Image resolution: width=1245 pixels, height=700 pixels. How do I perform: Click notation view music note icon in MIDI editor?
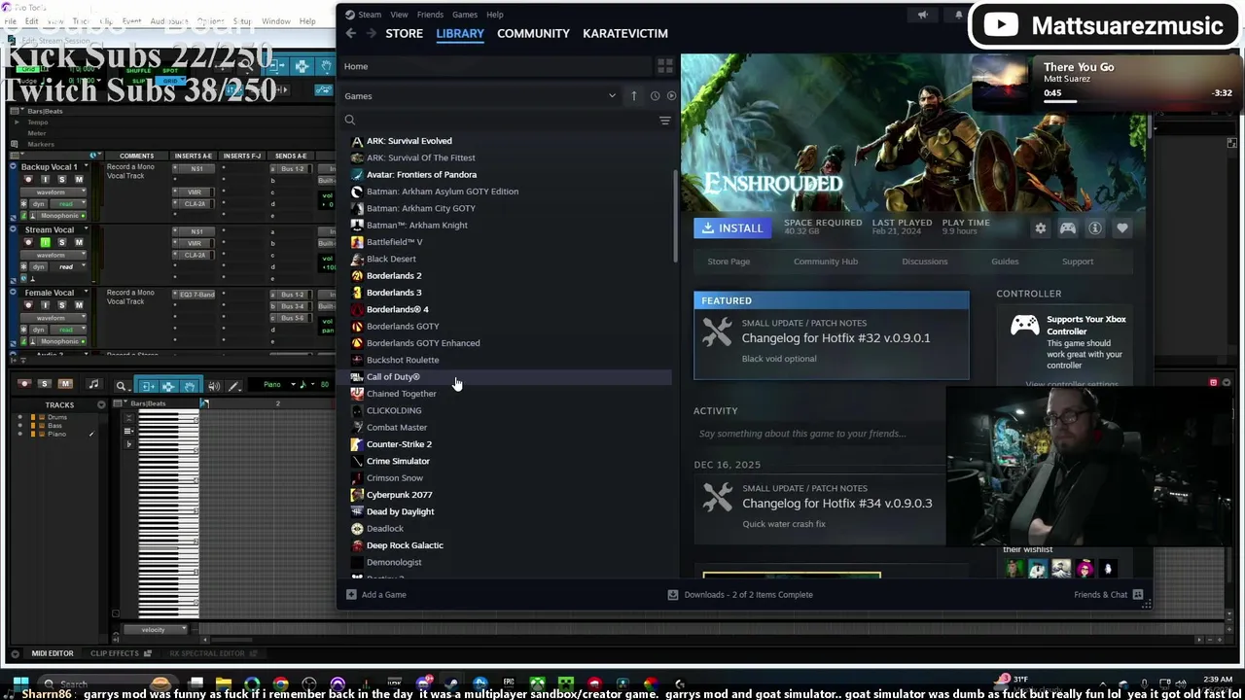click(93, 385)
